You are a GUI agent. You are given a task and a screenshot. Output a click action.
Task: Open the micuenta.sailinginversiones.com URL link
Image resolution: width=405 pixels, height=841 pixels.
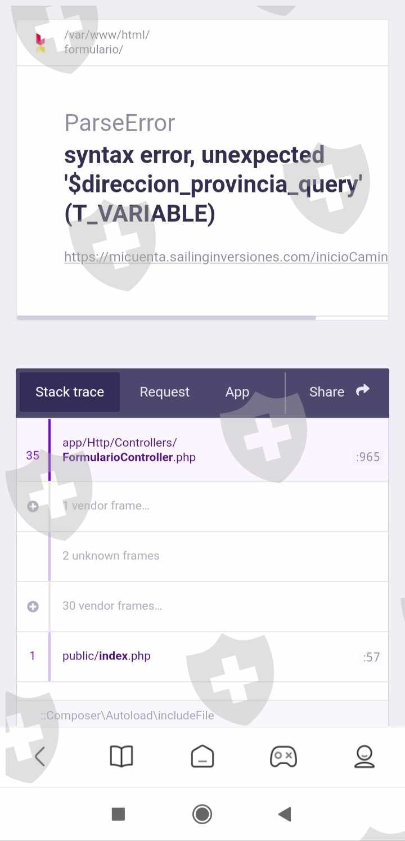pos(226,257)
